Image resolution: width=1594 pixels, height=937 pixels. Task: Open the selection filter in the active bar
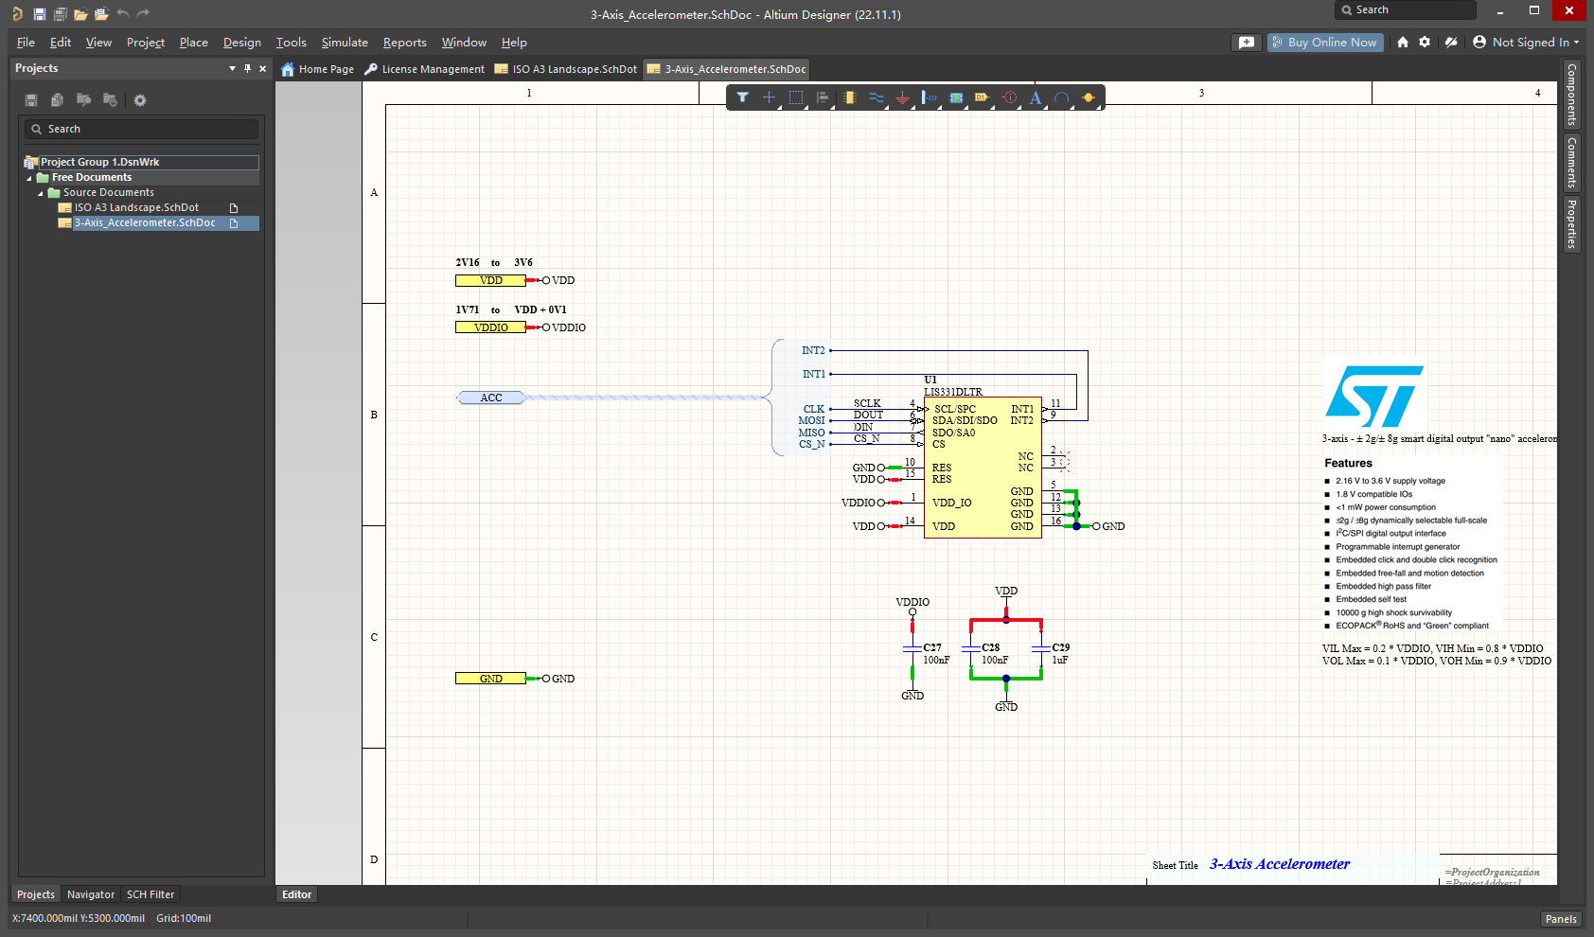click(x=743, y=97)
